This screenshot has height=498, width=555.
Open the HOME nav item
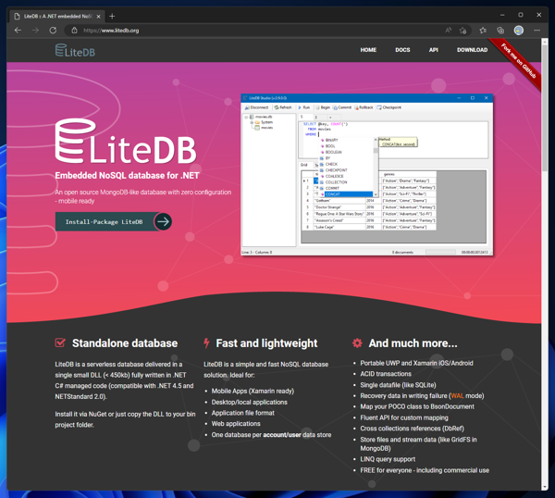click(368, 50)
